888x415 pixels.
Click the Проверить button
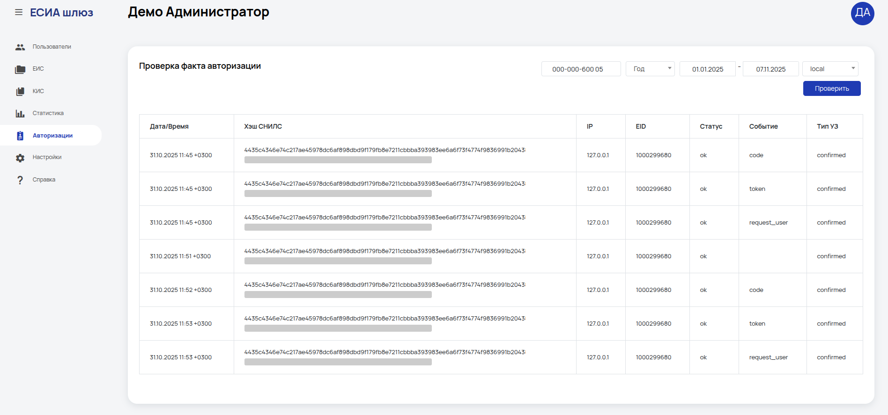point(832,88)
